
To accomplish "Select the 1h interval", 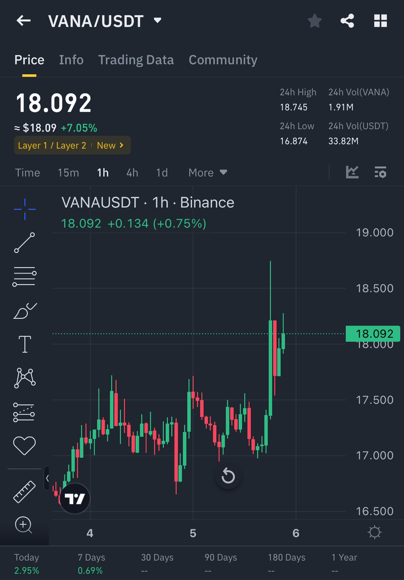I will tap(103, 173).
